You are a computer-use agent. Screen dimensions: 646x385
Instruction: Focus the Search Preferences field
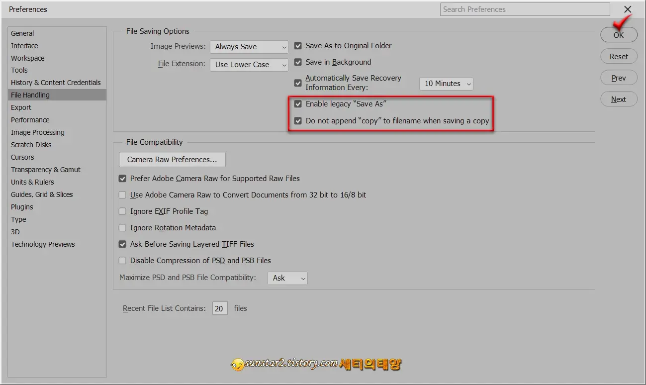click(x=525, y=9)
